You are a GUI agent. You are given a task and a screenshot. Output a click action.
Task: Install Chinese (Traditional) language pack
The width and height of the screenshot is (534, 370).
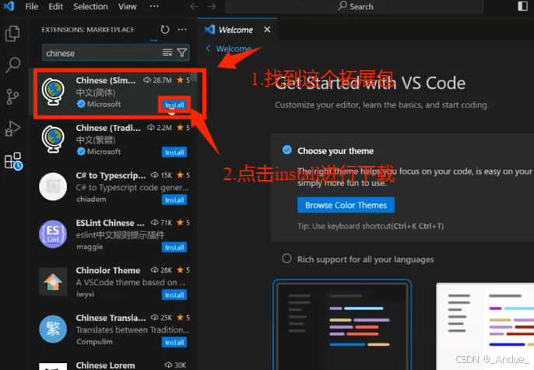(x=174, y=153)
